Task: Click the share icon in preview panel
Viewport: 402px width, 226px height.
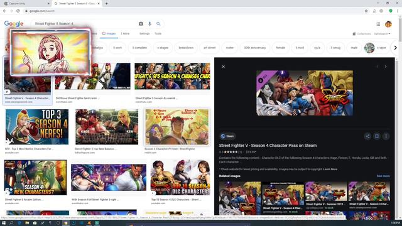Action: pos(367,136)
